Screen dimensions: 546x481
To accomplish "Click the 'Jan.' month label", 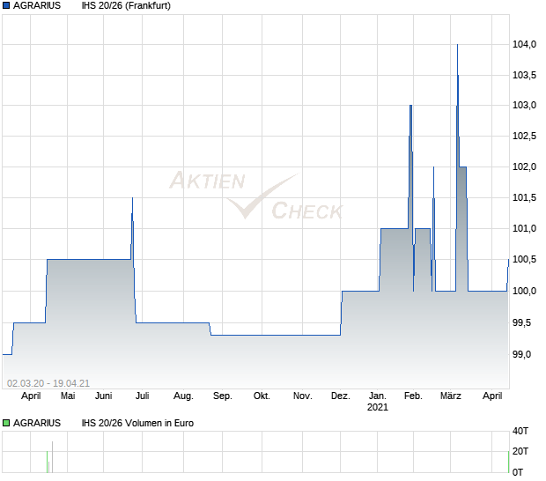I will 378,396.
